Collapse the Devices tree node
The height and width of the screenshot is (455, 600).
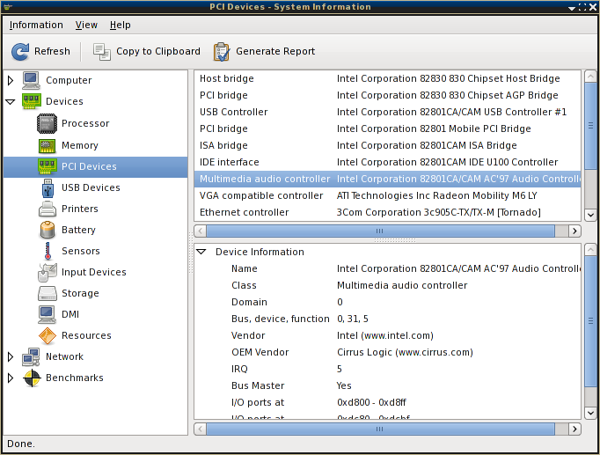[11, 102]
